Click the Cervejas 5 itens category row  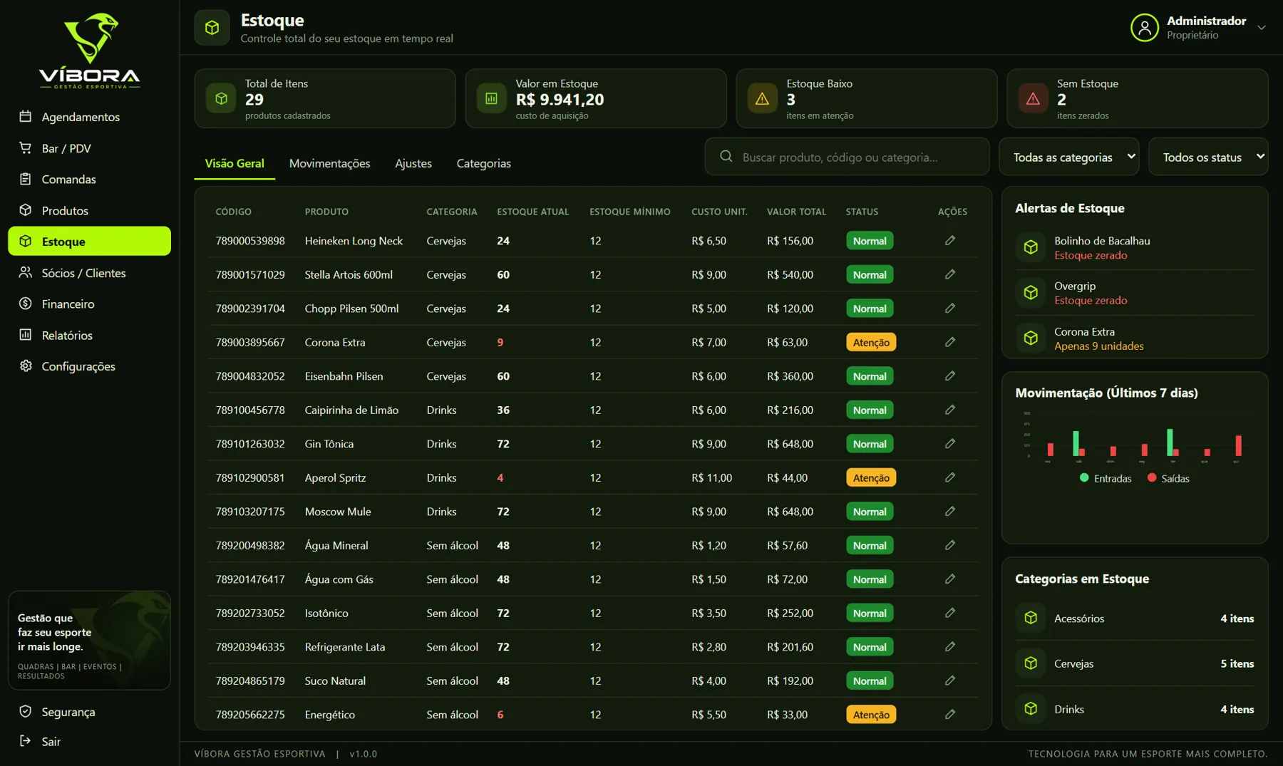(x=1134, y=663)
